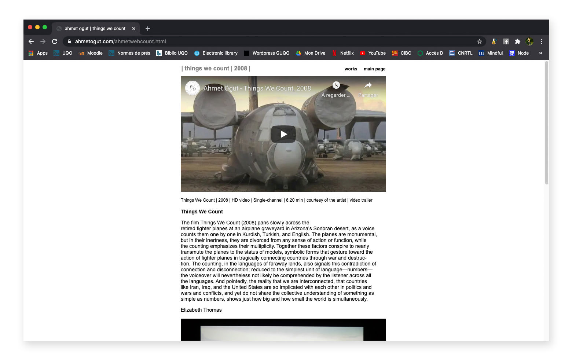Play the Things We Count video
The image size is (572, 363).
coord(283,134)
